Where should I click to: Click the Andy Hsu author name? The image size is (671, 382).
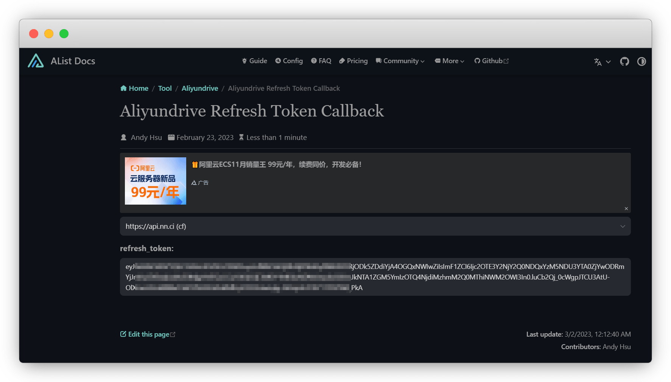(146, 138)
